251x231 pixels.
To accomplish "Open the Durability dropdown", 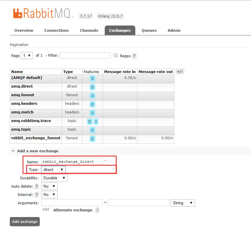I will point(54,178).
